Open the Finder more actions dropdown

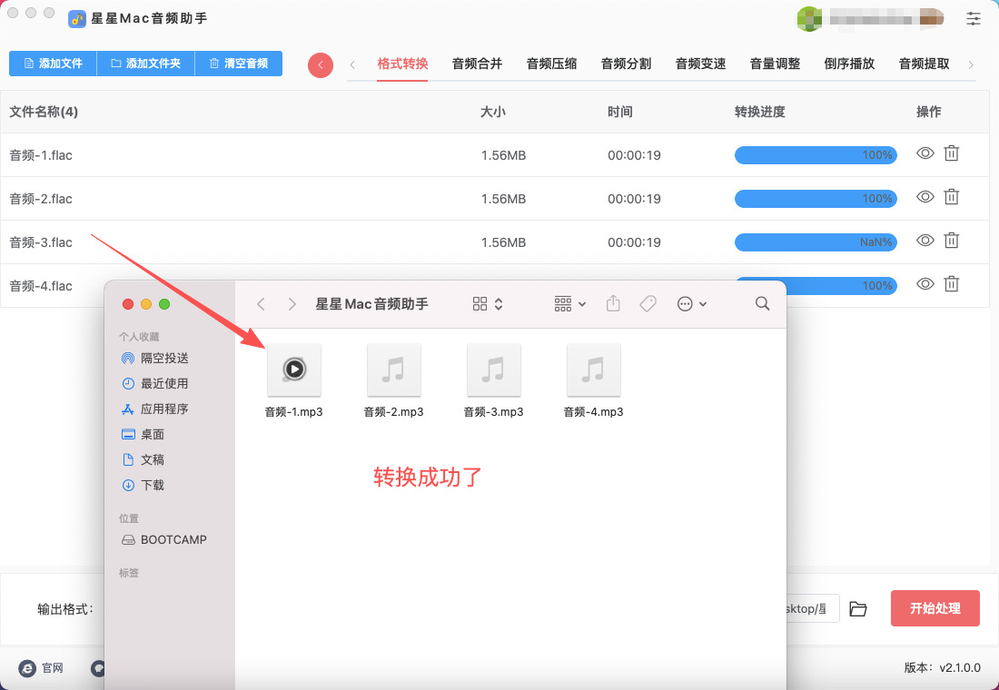[x=692, y=304]
